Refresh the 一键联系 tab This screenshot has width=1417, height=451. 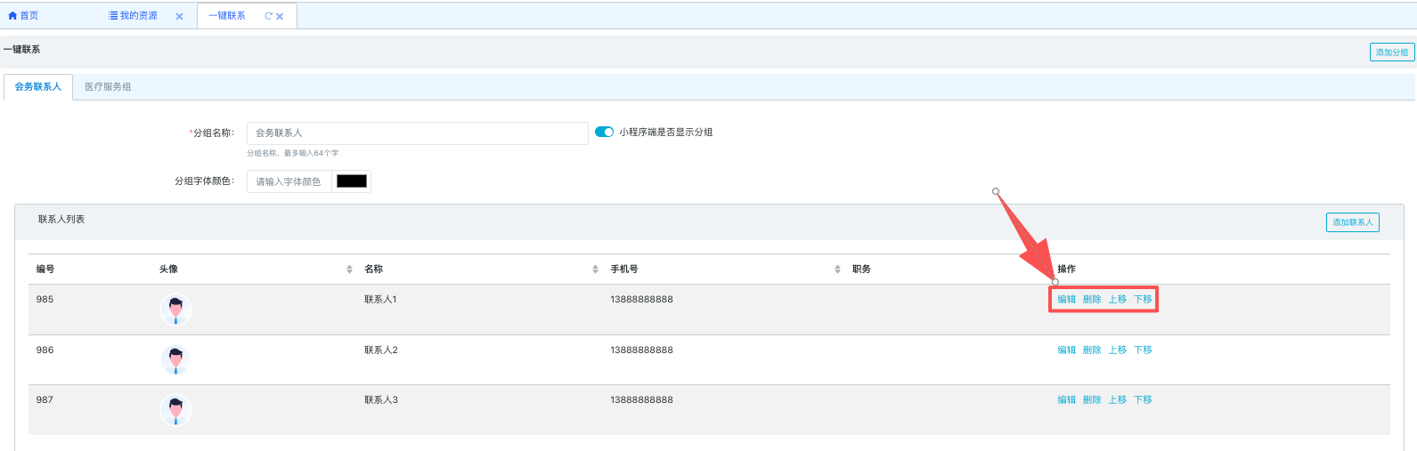(268, 16)
